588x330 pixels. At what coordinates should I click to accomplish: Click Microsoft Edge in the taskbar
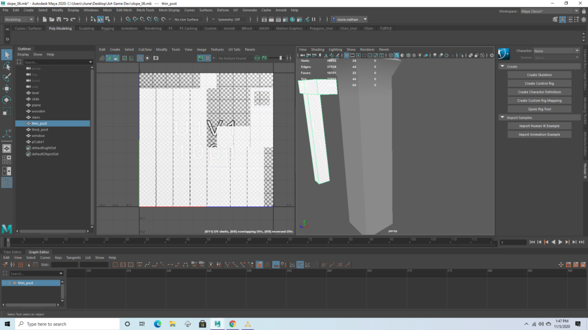(157, 324)
